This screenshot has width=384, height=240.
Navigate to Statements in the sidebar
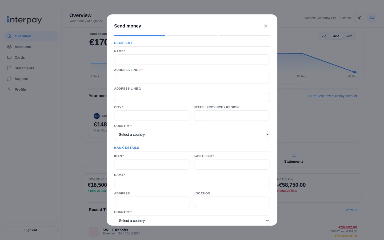click(x=31, y=68)
